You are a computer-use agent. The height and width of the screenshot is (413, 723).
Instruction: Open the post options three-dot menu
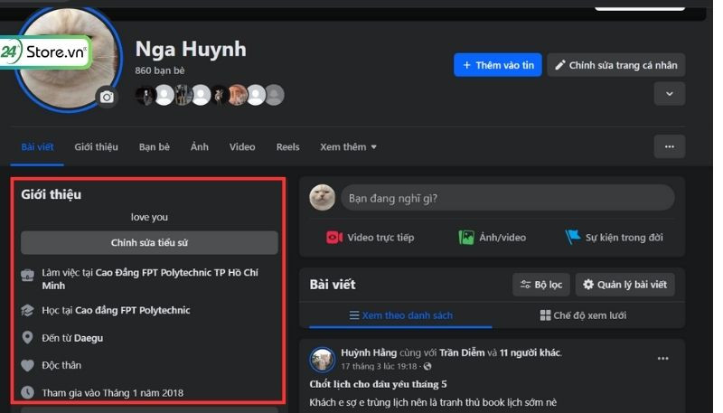click(663, 359)
